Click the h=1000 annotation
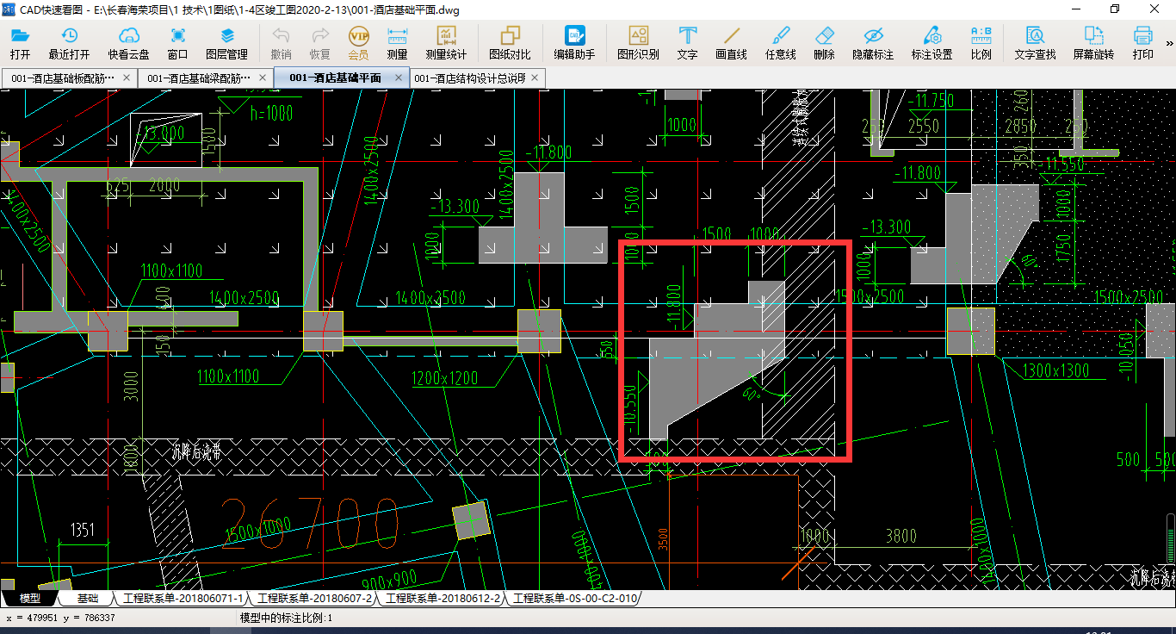The width and height of the screenshot is (1176, 634). (x=271, y=113)
